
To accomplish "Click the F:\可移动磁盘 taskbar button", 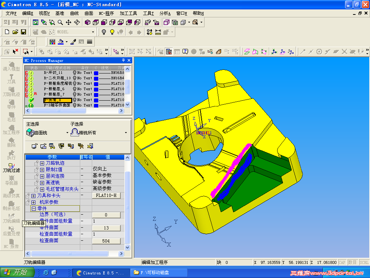I will [159, 273].
